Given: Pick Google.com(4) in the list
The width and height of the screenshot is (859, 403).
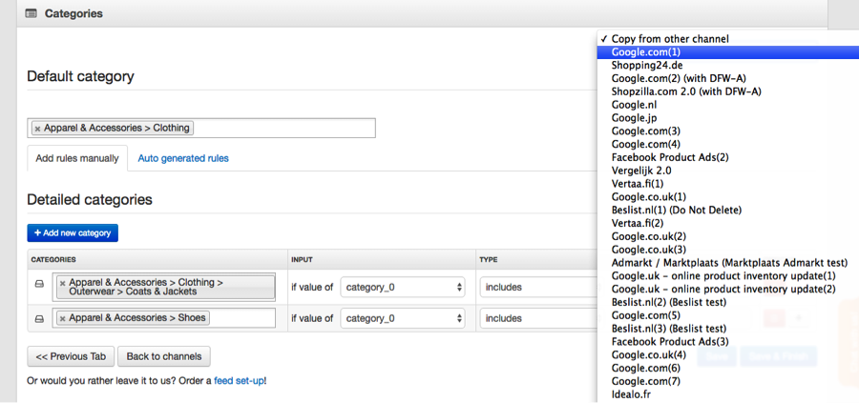Looking at the screenshot, I should point(727,145).
